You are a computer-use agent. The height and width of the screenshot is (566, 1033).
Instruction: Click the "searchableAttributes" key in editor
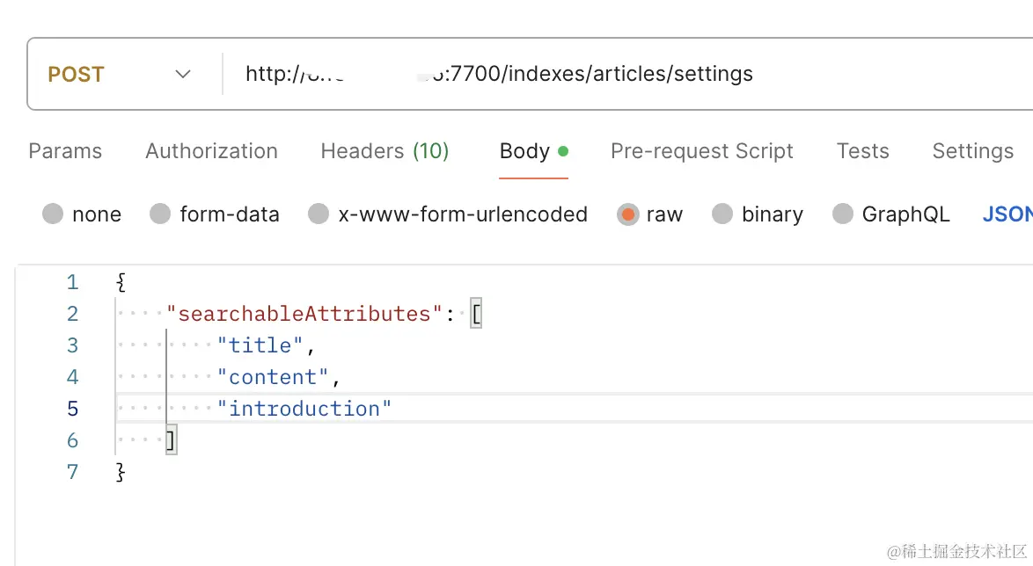point(304,314)
